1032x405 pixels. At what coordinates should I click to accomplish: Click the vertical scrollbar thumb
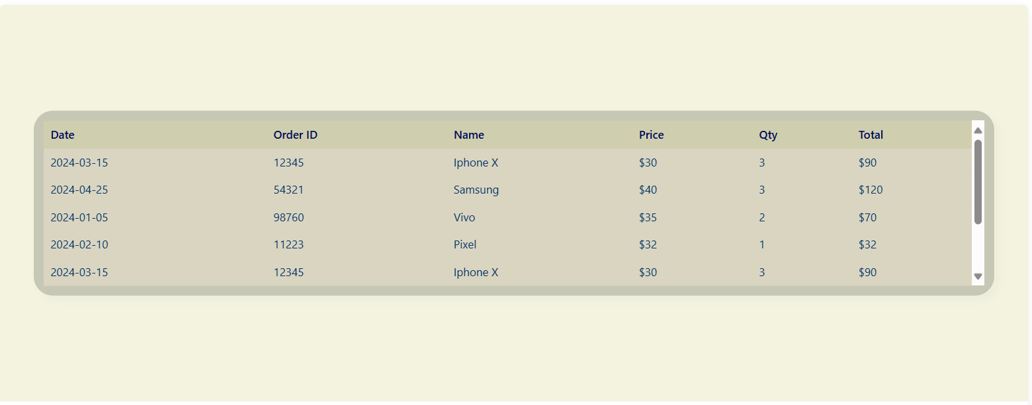click(978, 182)
